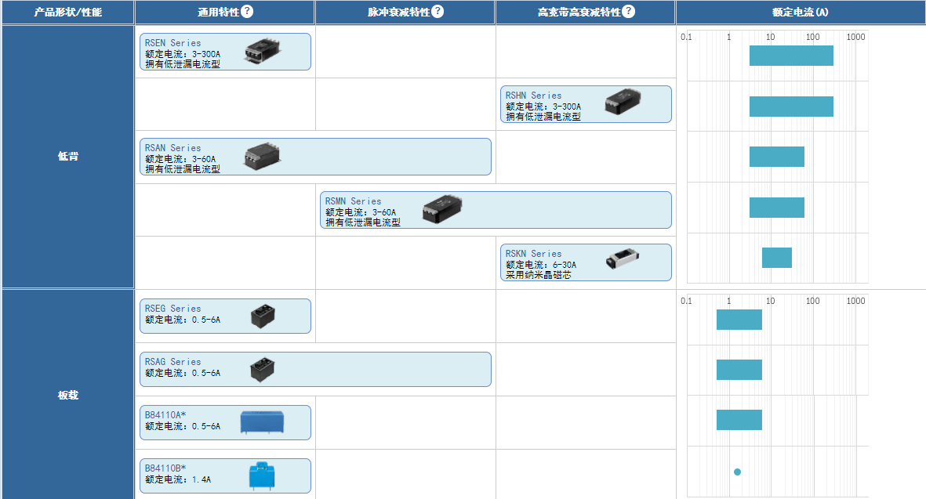Click the RSEG Series product image
Screen dimensions: 926x499
(263, 316)
